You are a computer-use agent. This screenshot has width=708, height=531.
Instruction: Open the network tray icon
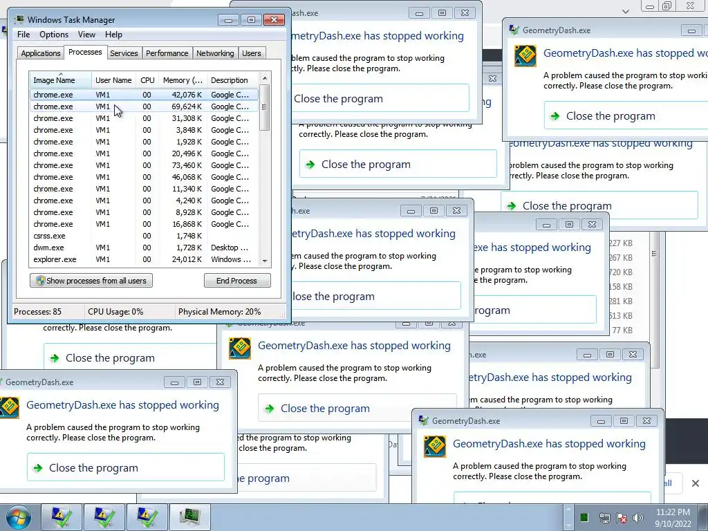click(x=604, y=517)
